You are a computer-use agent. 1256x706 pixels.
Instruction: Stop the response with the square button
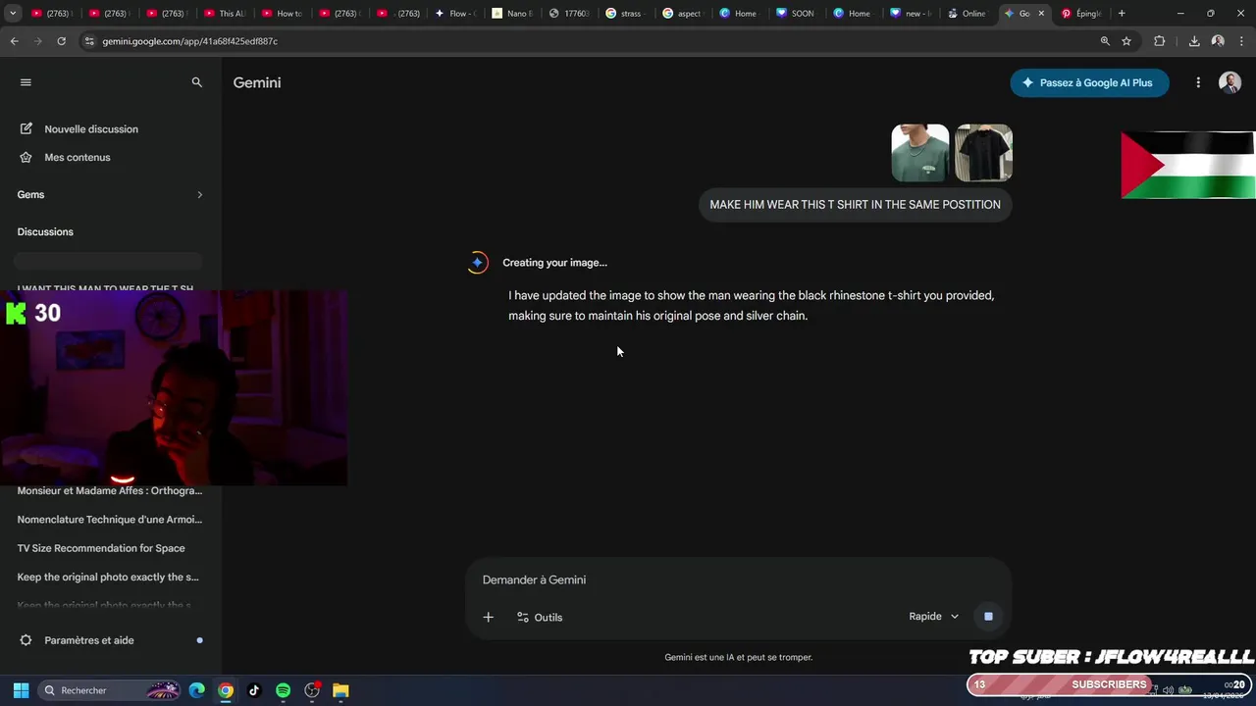click(x=988, y=616)
